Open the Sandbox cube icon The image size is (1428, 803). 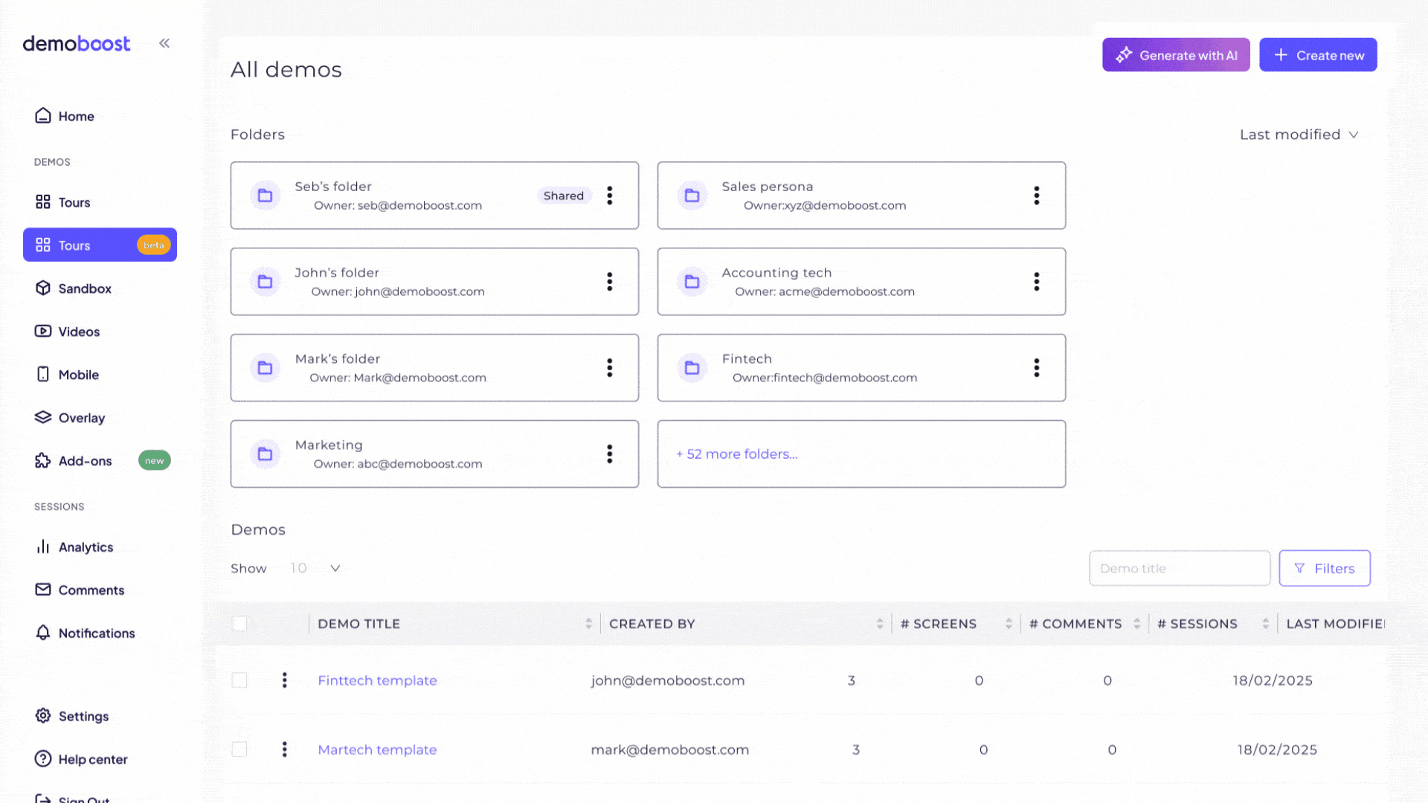click(x=43, y=288)
